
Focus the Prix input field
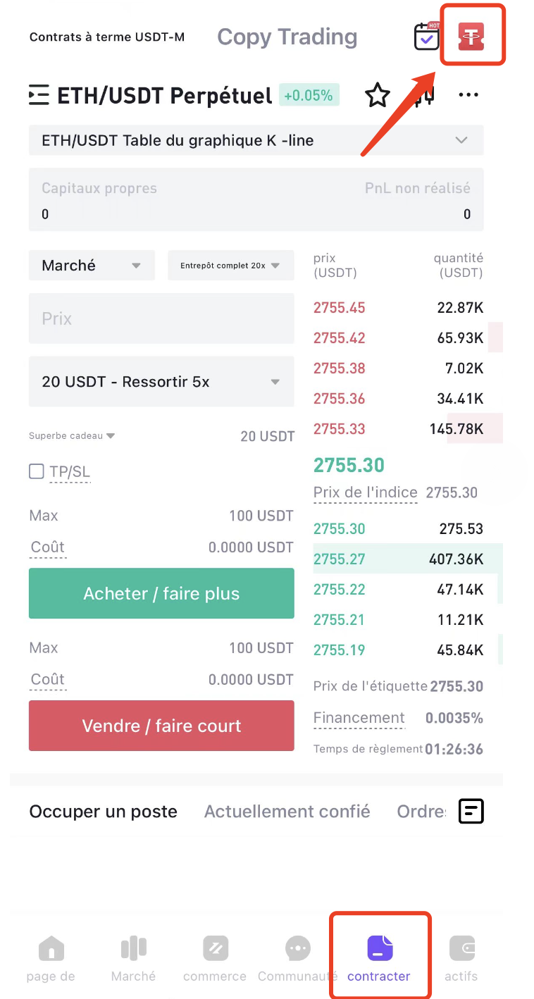point(161,318)
